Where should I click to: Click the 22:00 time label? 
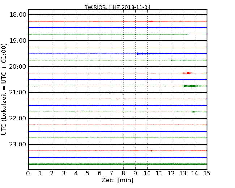tap(18, 119)
